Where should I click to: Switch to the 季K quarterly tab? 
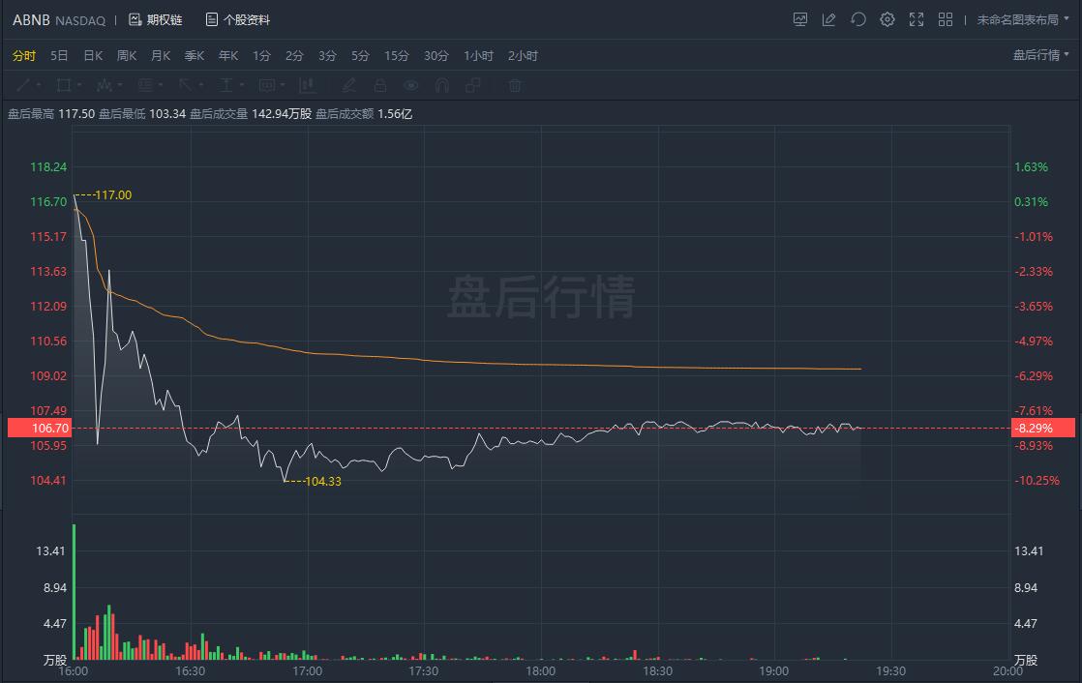coord(195,56)
